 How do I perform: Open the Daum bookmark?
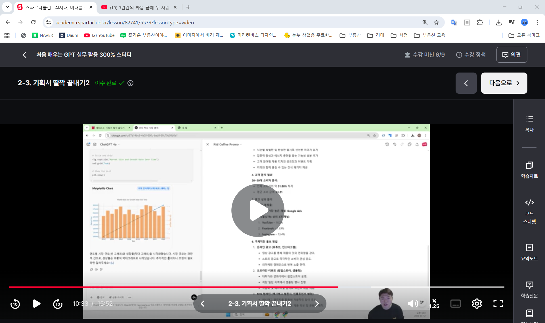pos(69,35)
